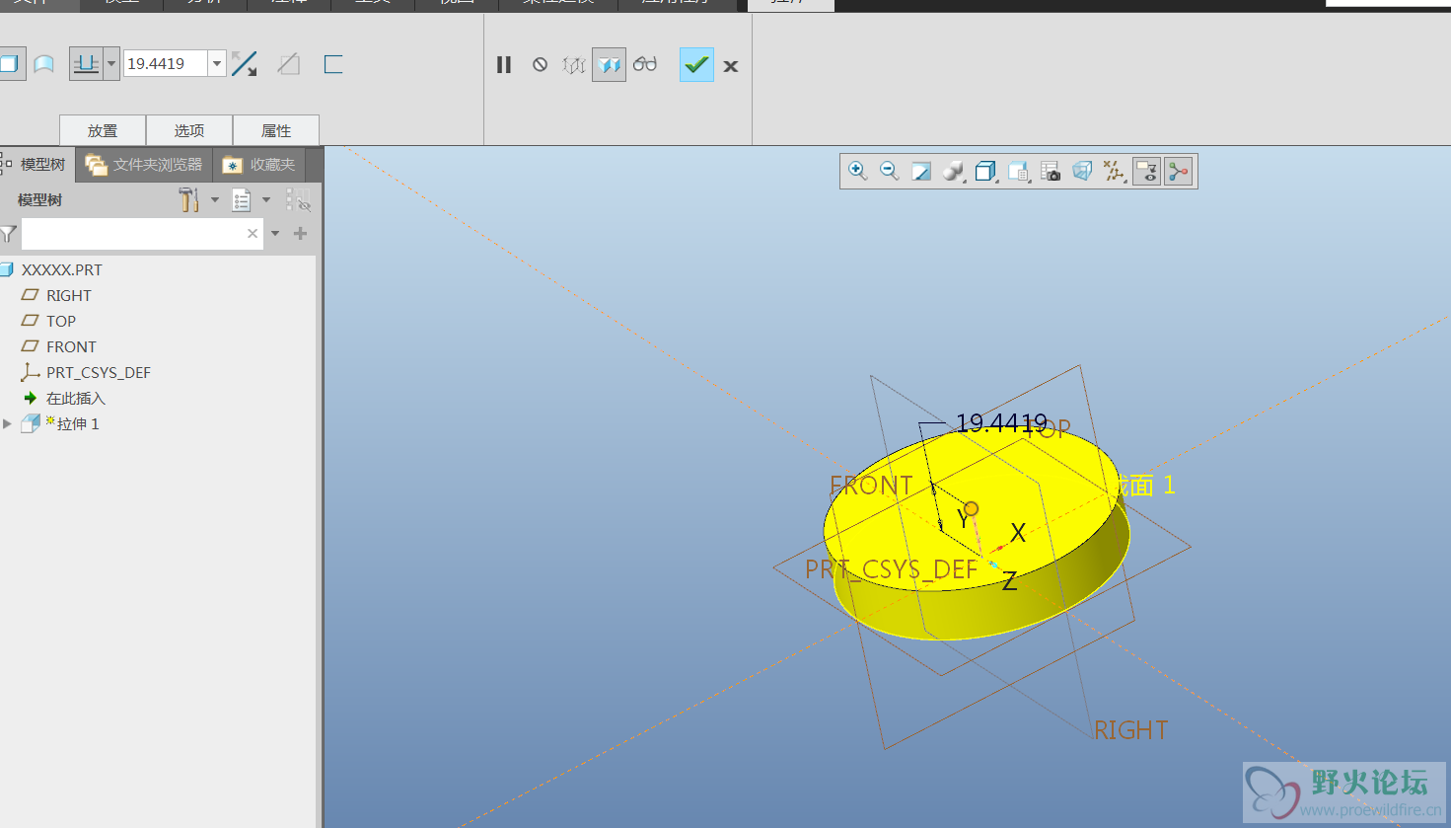Toggle the perspective view icon
Image resolution: width=1451 pixels, height=828 pixels.
[1082, 172]
